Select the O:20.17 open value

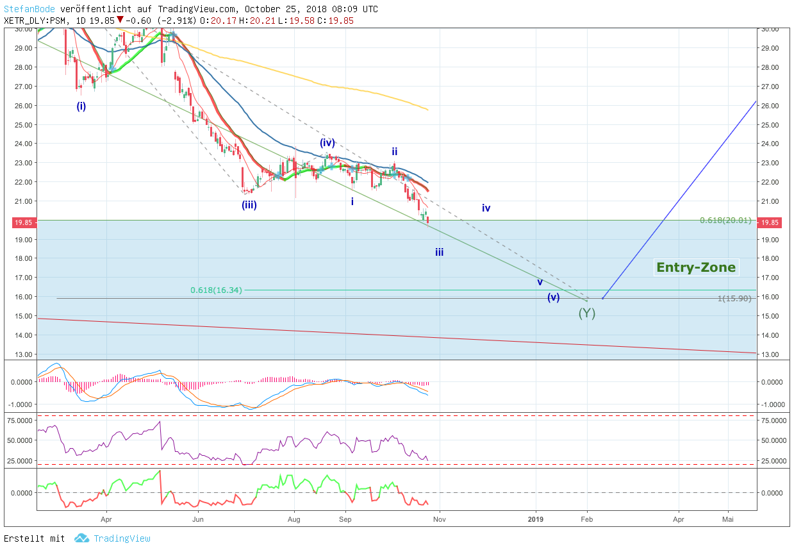click(218, 21)
